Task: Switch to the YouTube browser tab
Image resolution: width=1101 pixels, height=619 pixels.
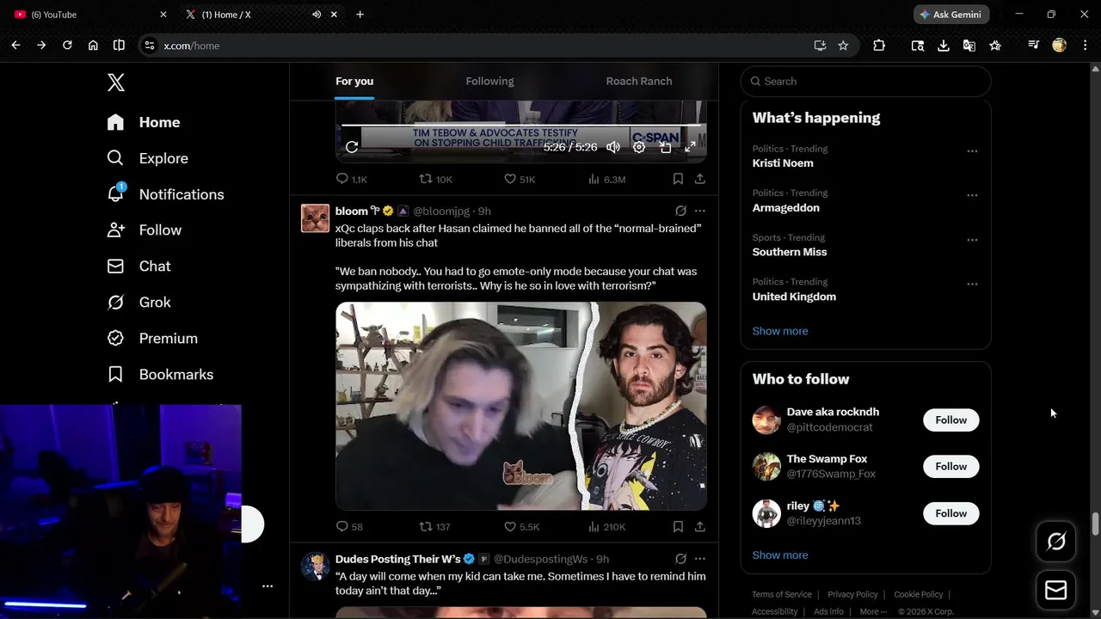Action: click(x=90, y=15)
